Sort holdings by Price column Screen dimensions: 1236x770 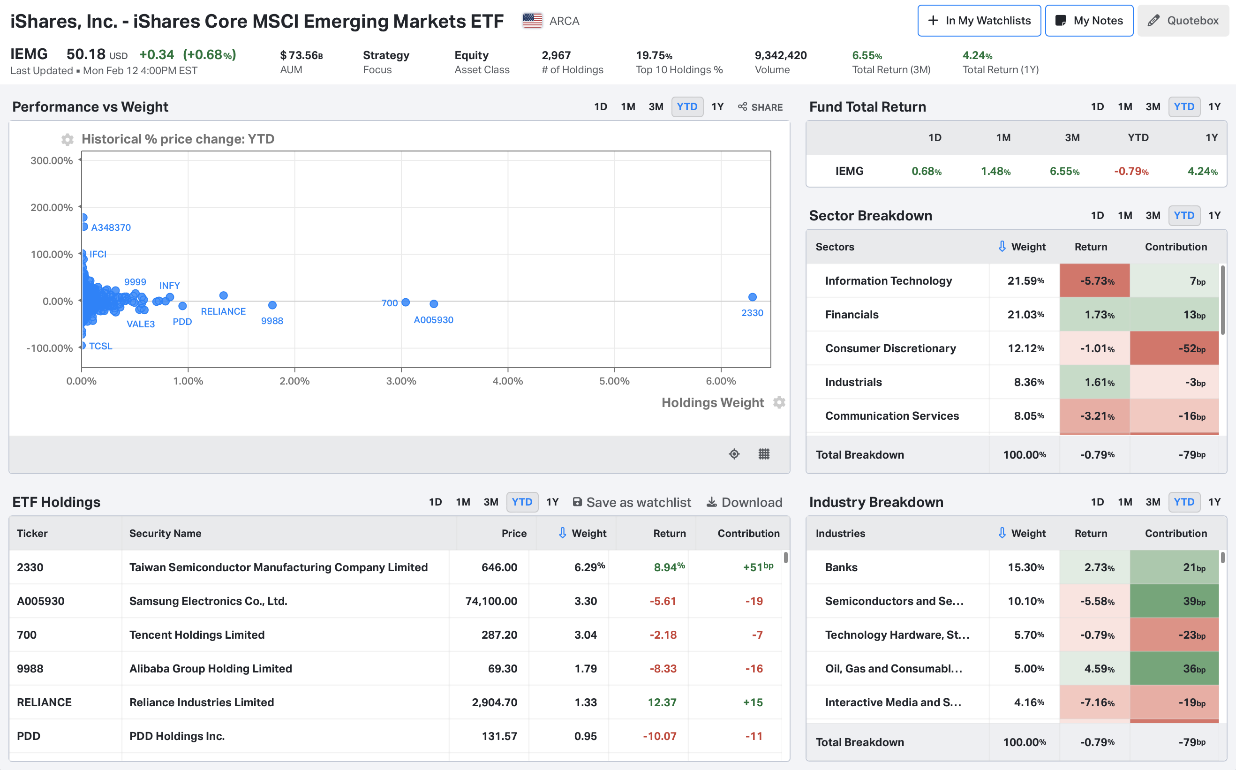(x=514, y=533)
